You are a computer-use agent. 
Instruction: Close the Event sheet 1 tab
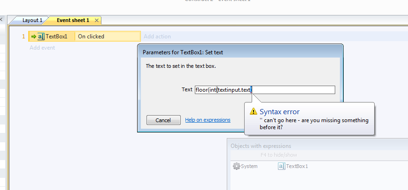pyautogui.click(x=97, y=20)
